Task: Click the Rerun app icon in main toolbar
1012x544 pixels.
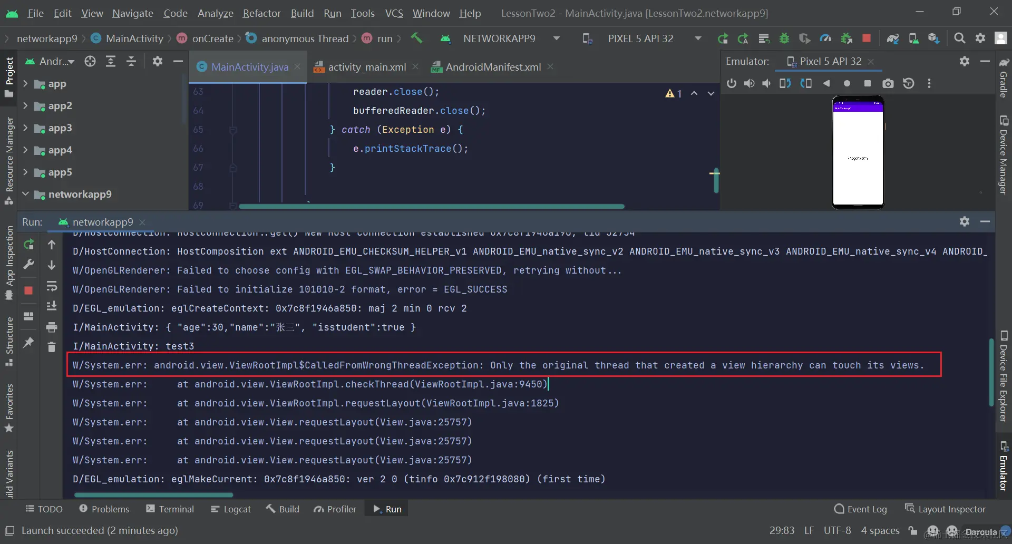Action: 723,38
